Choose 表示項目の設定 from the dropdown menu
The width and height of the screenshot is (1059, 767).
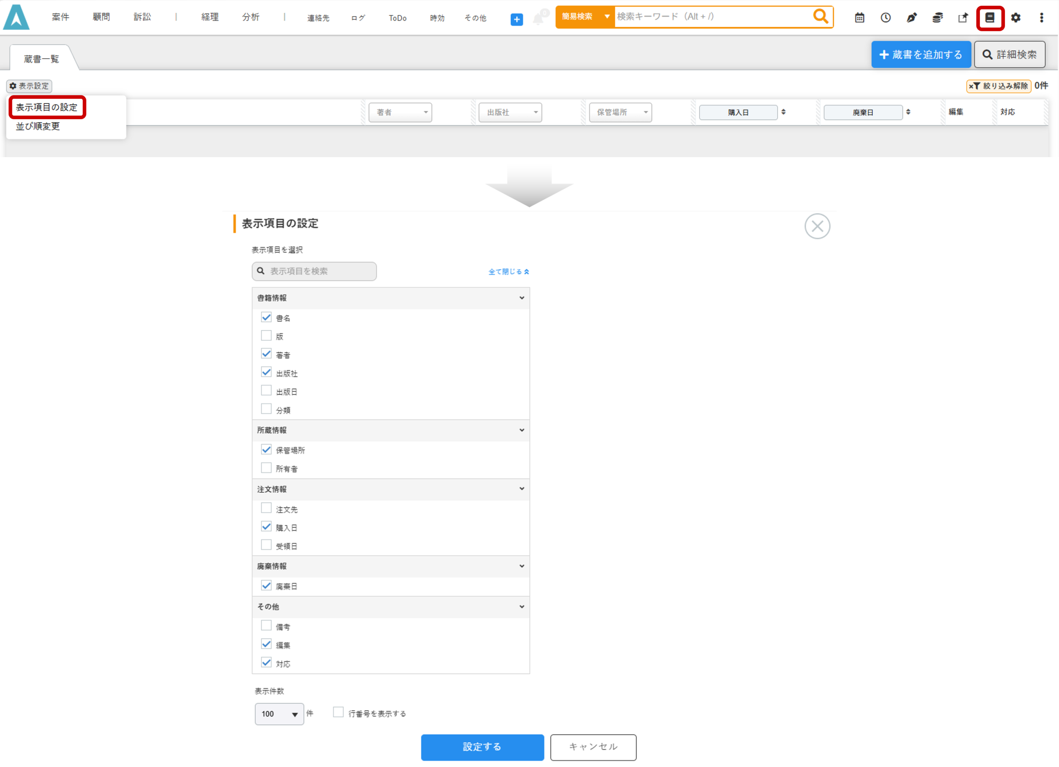pyautogui.click(x=47, y=108)
